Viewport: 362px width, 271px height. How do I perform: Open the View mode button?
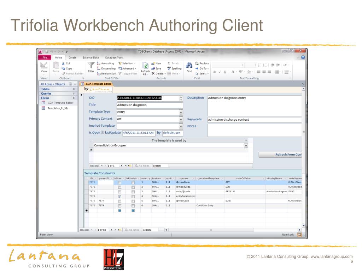pyautogui.click(x=44, y=68)
